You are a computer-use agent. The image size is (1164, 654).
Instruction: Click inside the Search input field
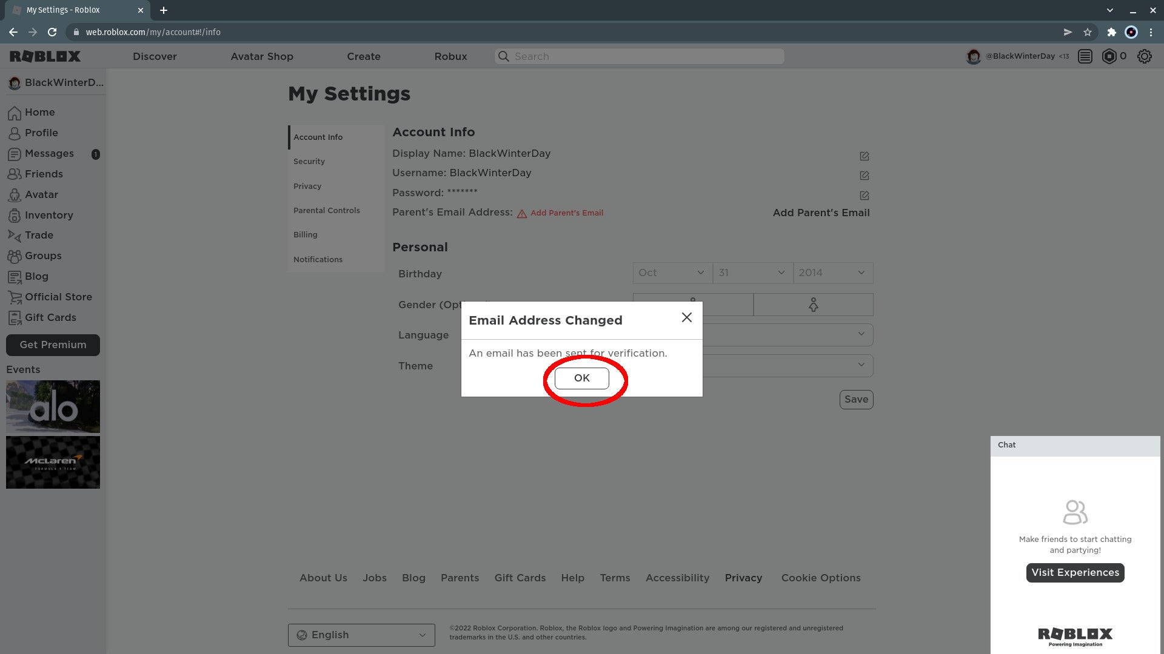640,56
